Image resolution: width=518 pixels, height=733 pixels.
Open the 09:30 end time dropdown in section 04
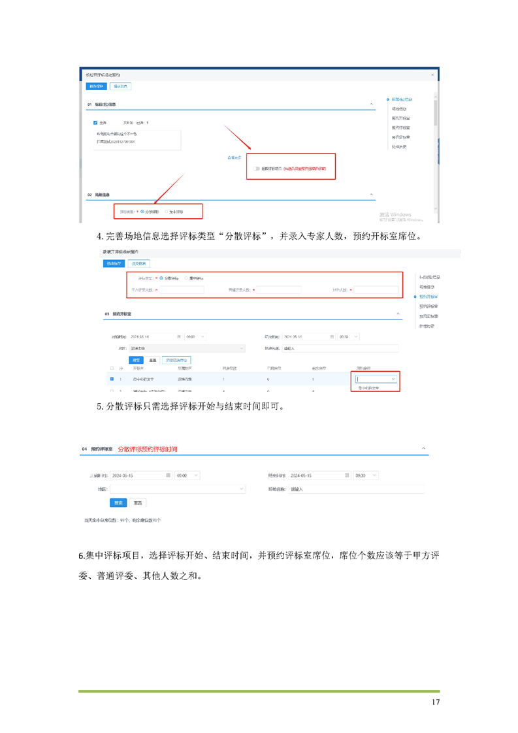364,475
